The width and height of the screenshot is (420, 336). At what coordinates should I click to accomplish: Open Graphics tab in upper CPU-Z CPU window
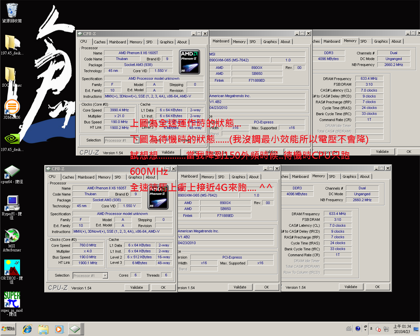pos(167,42)
